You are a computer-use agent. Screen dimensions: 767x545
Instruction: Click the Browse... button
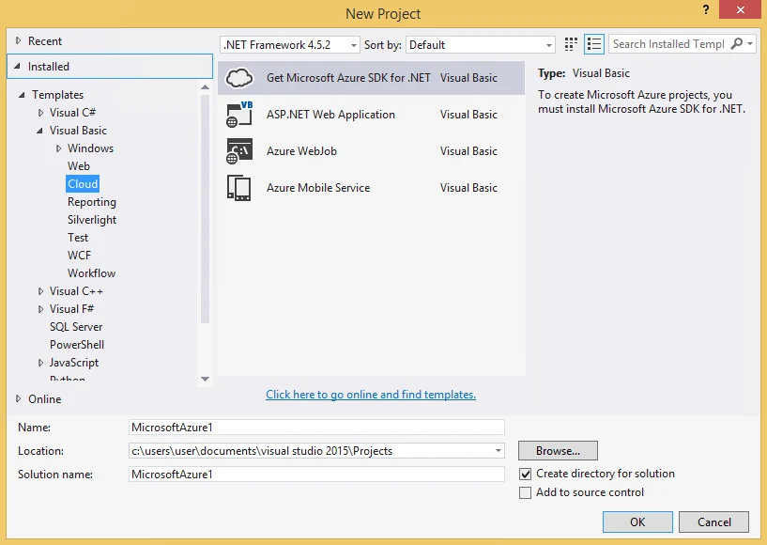(558, 450)
